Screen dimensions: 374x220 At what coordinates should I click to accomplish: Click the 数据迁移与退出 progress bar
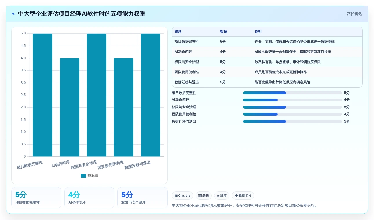point(292,121)
